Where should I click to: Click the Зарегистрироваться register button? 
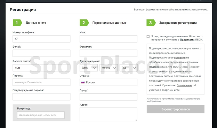pos(176,109)
